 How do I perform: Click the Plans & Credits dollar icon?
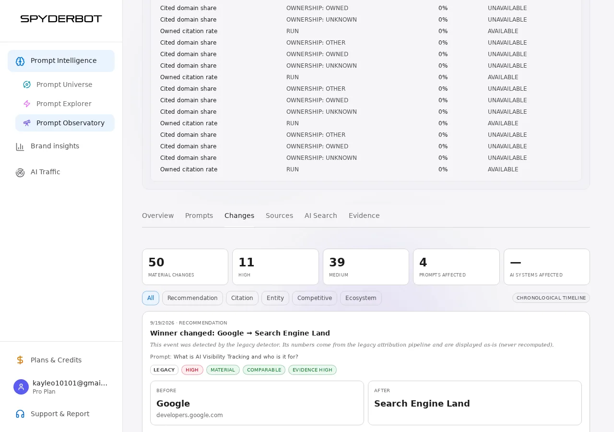tap(20, 360)
